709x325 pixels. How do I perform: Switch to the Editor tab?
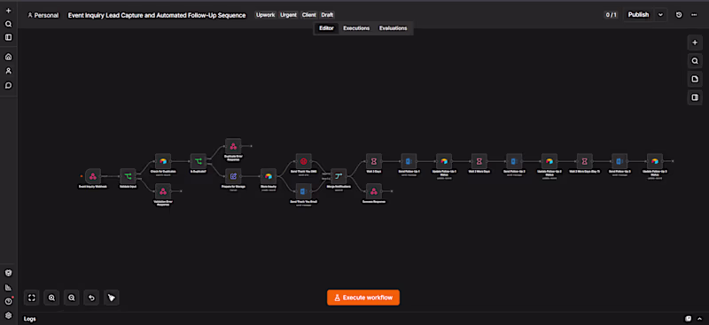326,28
